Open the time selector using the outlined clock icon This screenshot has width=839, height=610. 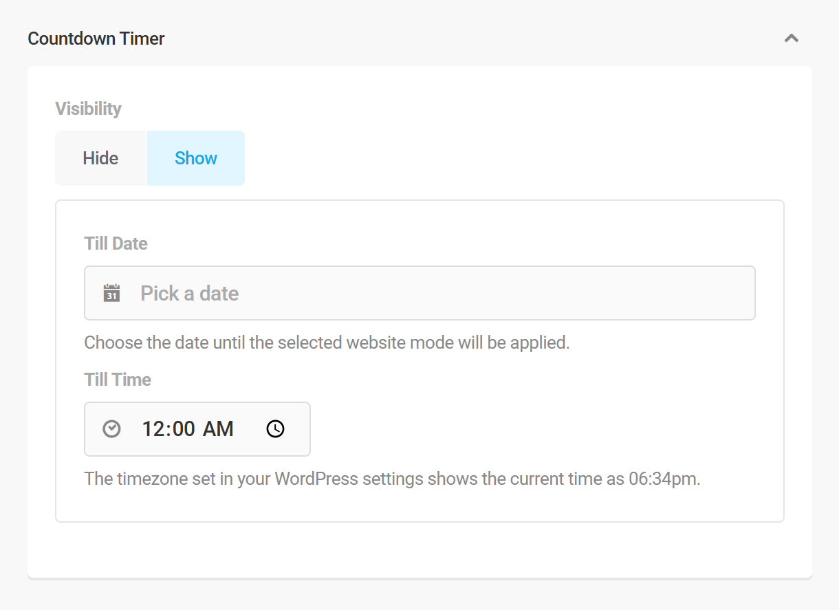click(x=275, y=428)
